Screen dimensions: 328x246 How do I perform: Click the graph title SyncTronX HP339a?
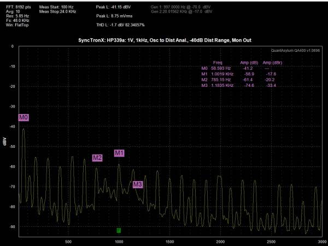(x=165, y=40)
